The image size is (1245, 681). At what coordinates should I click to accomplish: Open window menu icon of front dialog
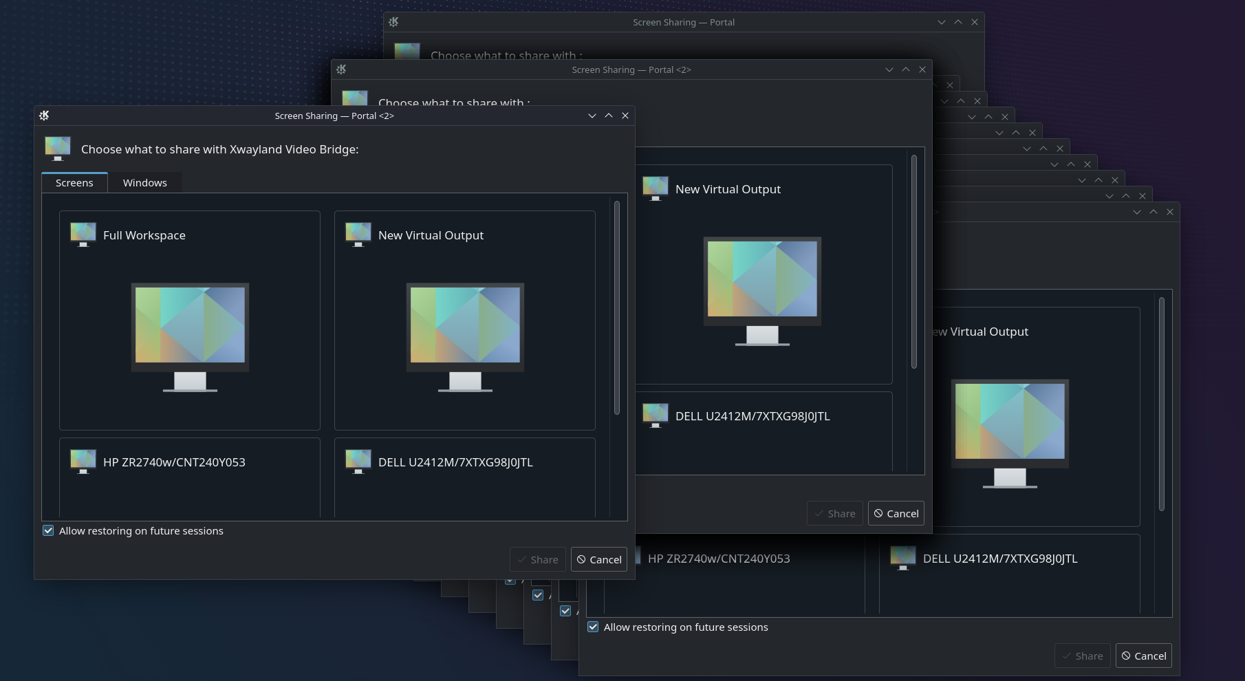45,116
